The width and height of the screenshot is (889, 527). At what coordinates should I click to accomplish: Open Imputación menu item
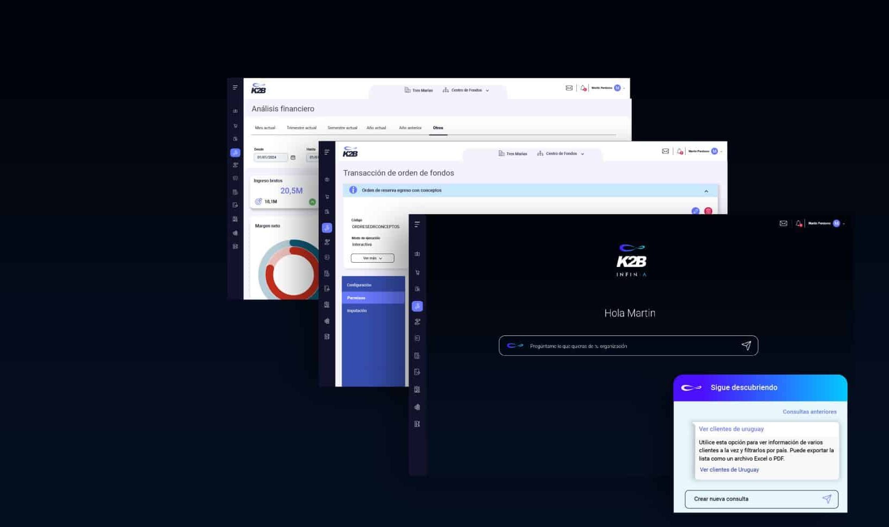coord(373,311)
